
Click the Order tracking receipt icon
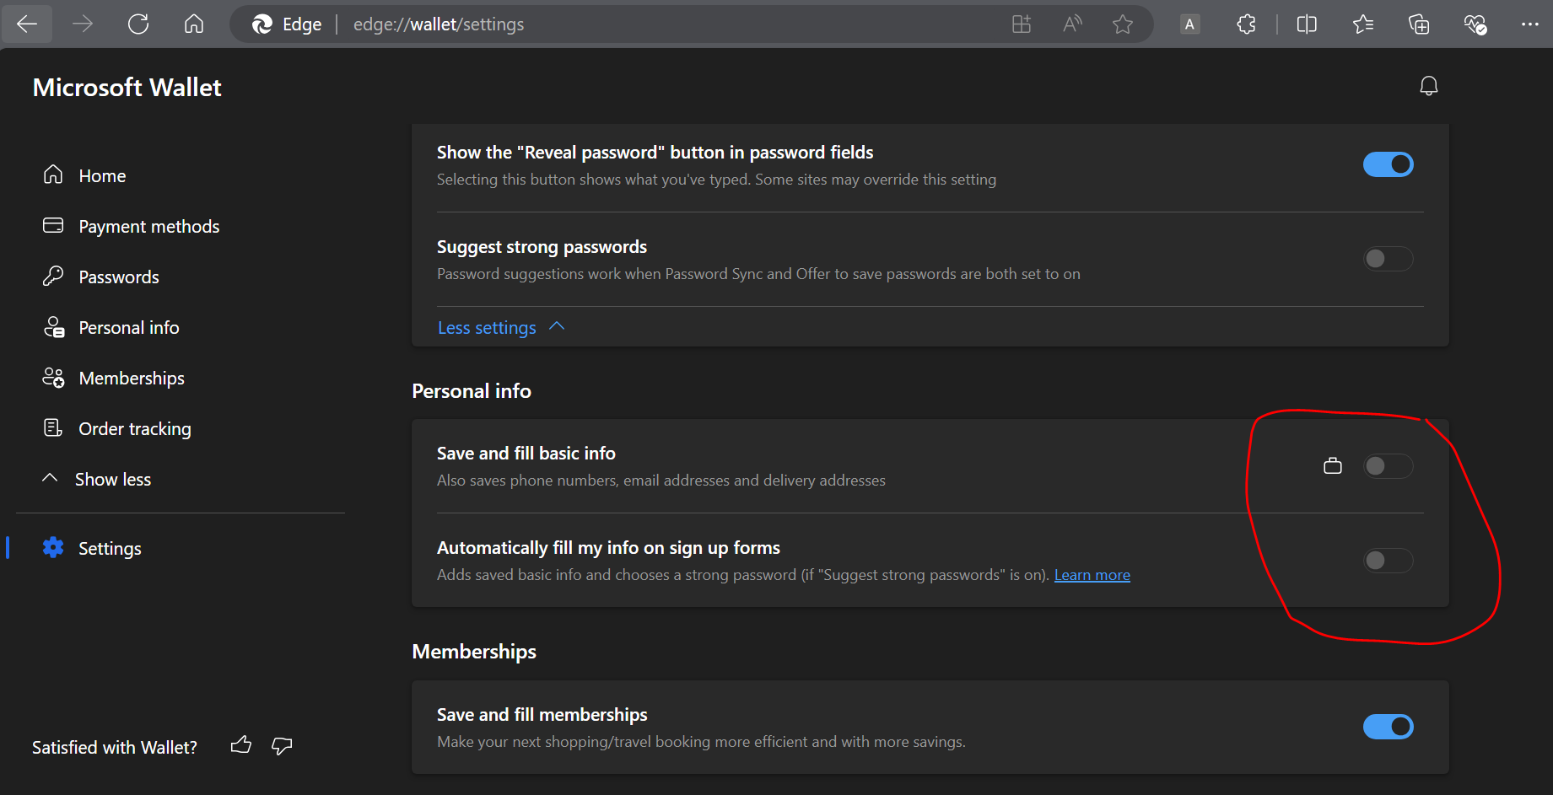coord(53,428)
